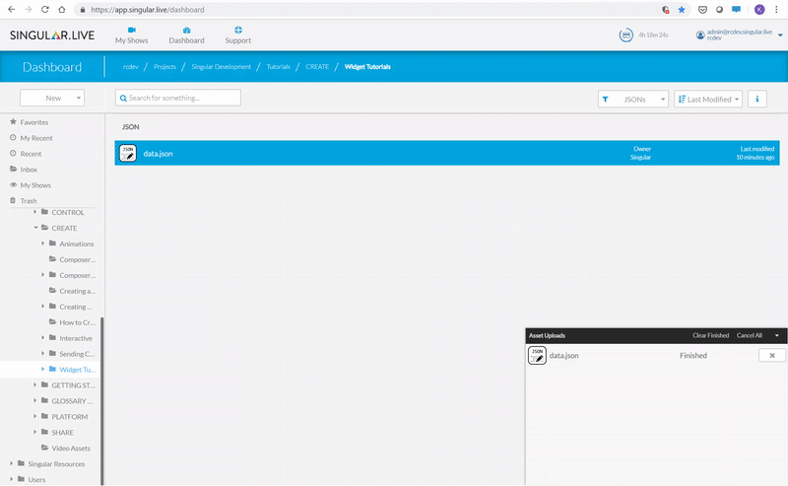Open Support in top navigation
Image resolution: width=788 pixels, height=486 pixels.
tap(237, 35)
